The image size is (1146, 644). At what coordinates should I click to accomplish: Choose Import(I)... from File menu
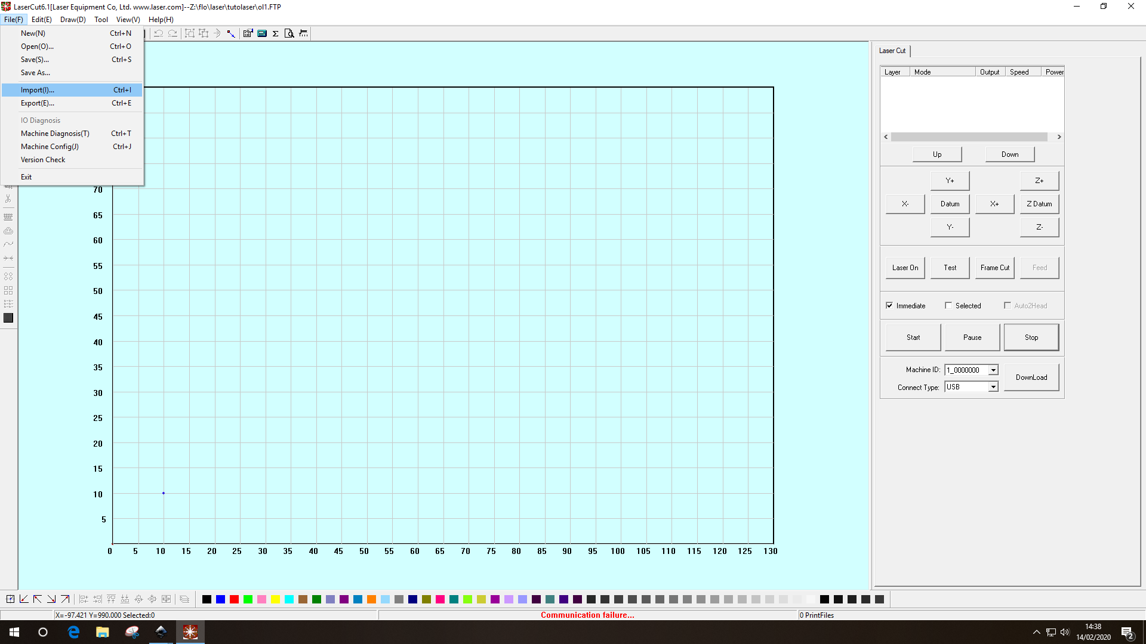(38, 90)
